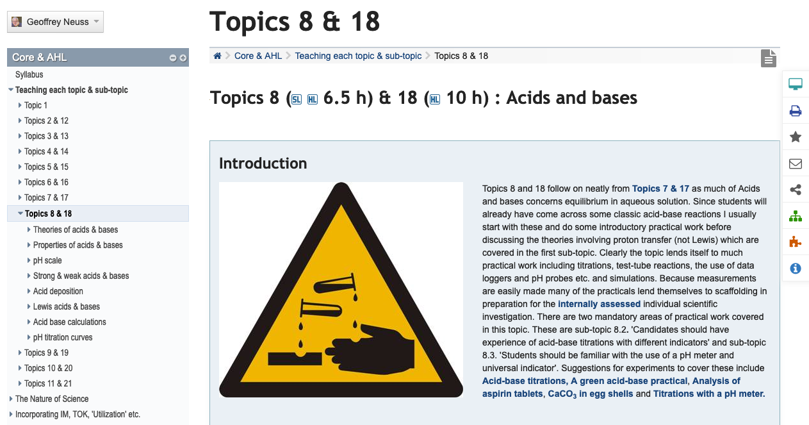Open the Geoffrey Neuss user dropdown

tap(55, 22)
